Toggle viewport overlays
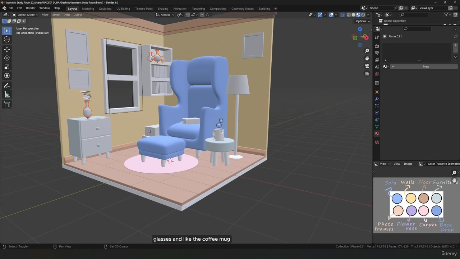The image size is (460, 259). point(331,15)
